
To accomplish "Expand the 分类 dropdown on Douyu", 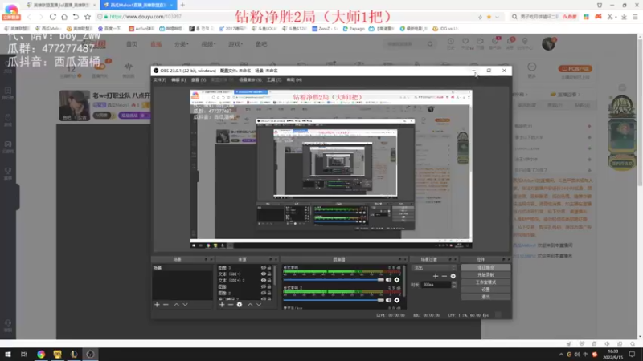I will click(182, 44).
